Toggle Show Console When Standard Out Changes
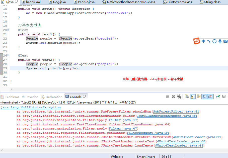This screenshot has width=228, height=158. pyautogui.click(x=204, y=96)
